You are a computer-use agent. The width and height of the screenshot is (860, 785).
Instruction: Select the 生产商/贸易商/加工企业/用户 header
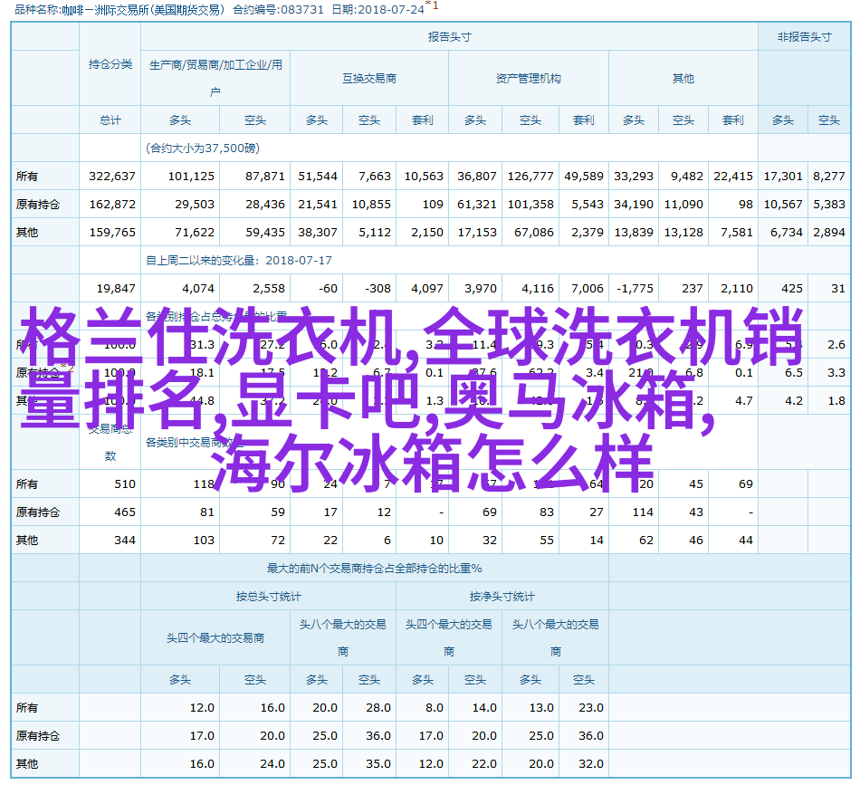click(215, 78)
